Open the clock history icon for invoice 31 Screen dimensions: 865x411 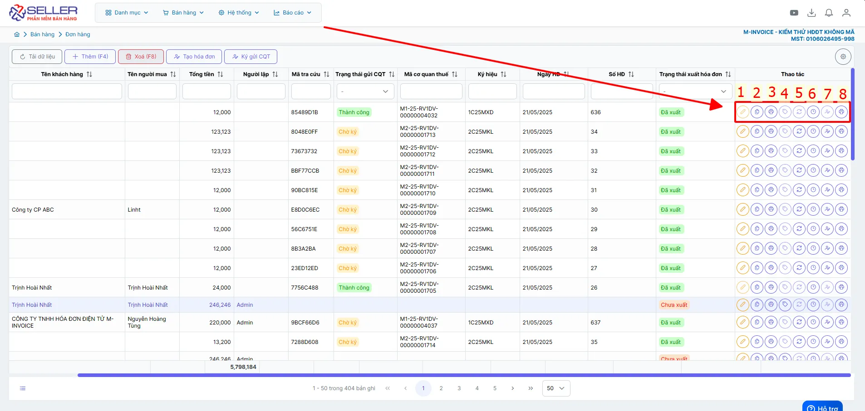coord(813,190)
